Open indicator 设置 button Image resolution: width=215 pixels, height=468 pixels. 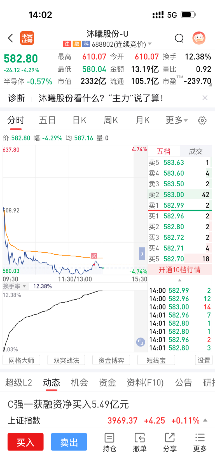click(204, 360)
